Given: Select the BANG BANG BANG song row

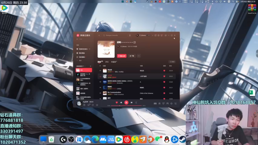Looking at the screenshot, I should click(x=136, y=82).
